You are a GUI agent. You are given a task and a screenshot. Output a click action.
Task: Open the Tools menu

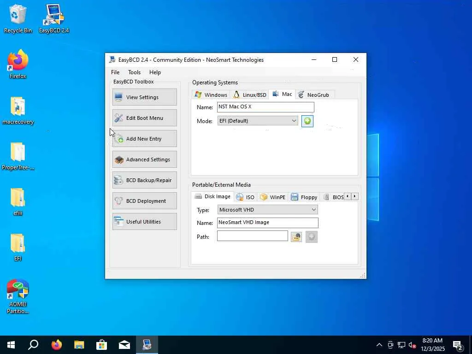[134, 72]
